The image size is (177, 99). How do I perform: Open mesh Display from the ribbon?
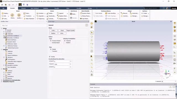pos(5,13)
